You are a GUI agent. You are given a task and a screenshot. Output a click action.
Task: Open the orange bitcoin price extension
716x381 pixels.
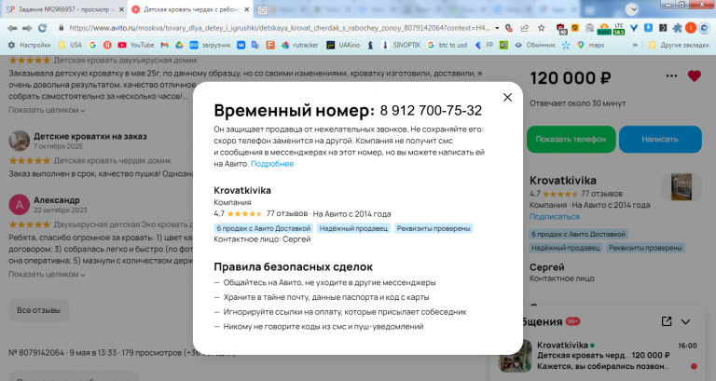tap(604, 29)
